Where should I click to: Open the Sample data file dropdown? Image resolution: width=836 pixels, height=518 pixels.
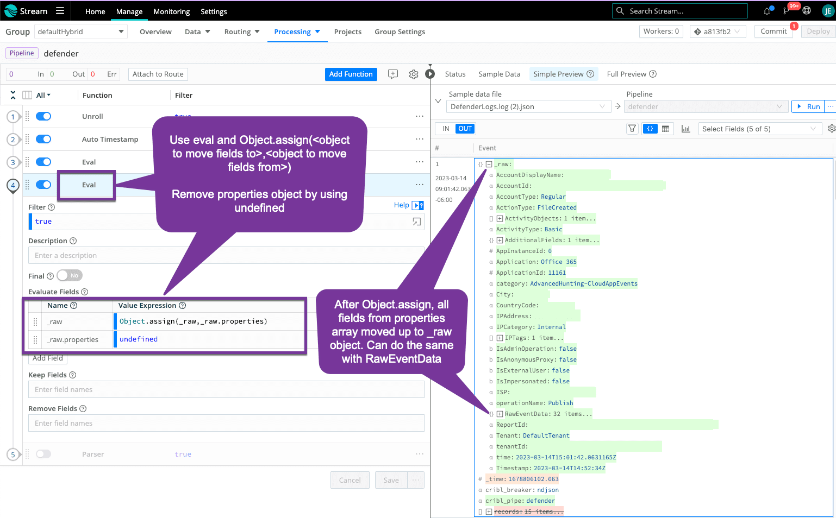527,107
